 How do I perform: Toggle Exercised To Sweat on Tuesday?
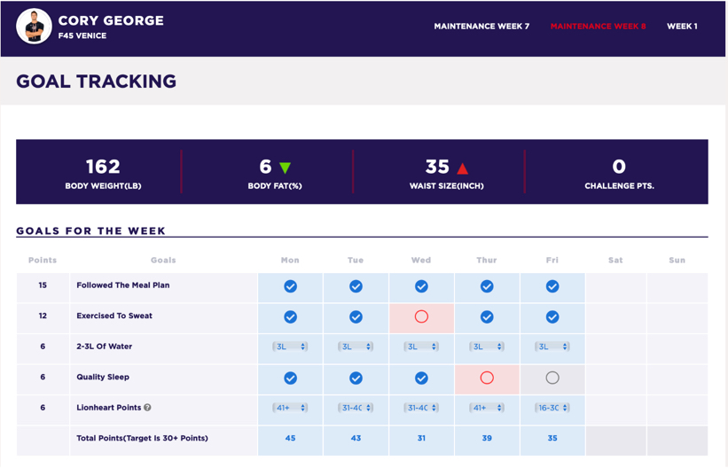pos(356,317)
